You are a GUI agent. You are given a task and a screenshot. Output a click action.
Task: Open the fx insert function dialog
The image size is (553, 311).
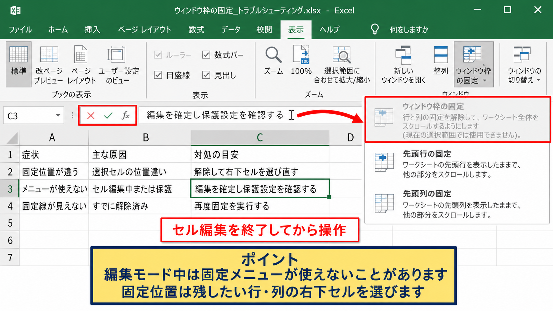point(125,115)
